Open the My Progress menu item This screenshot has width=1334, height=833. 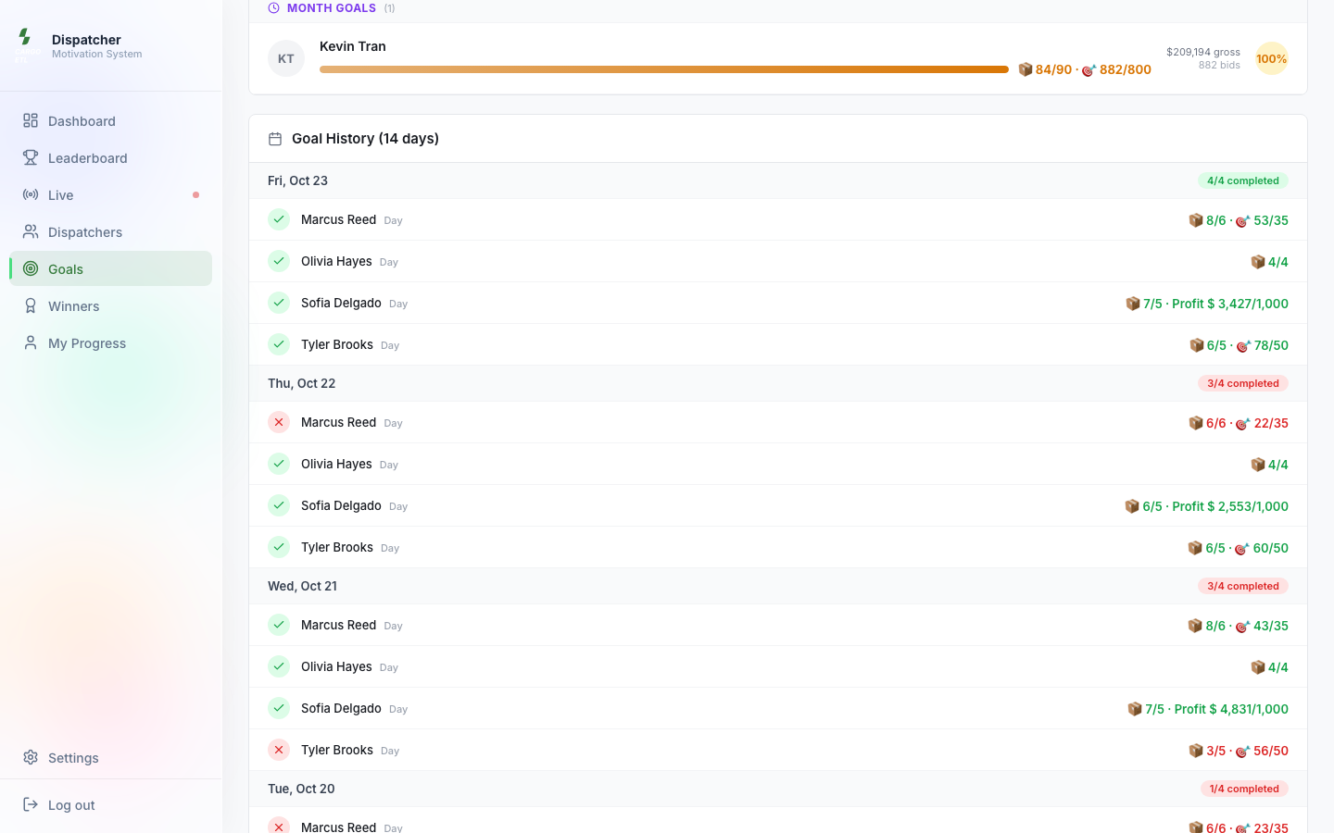[x=111, y=342]
